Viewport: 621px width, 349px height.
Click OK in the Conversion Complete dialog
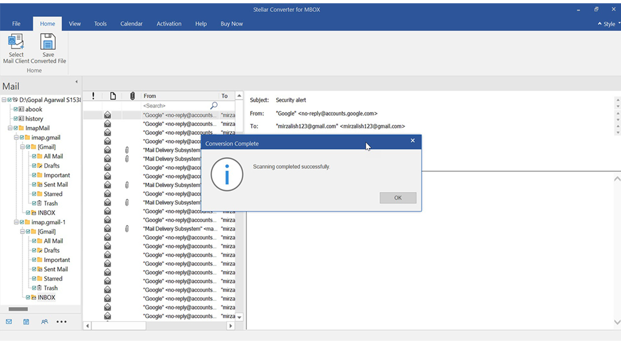coord(398,198)
